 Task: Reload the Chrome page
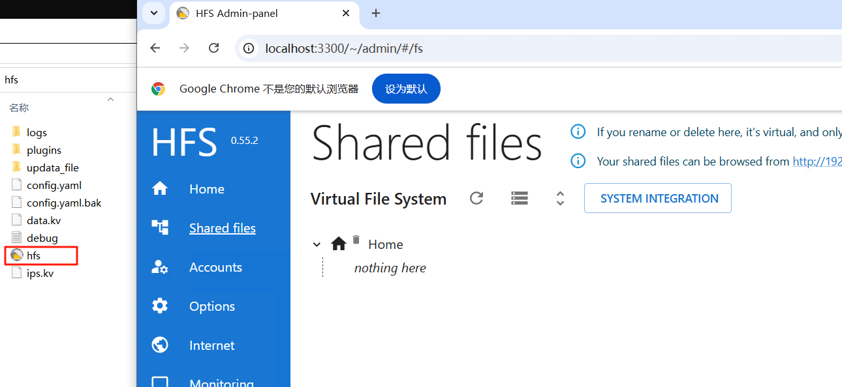tap(213, 48)
